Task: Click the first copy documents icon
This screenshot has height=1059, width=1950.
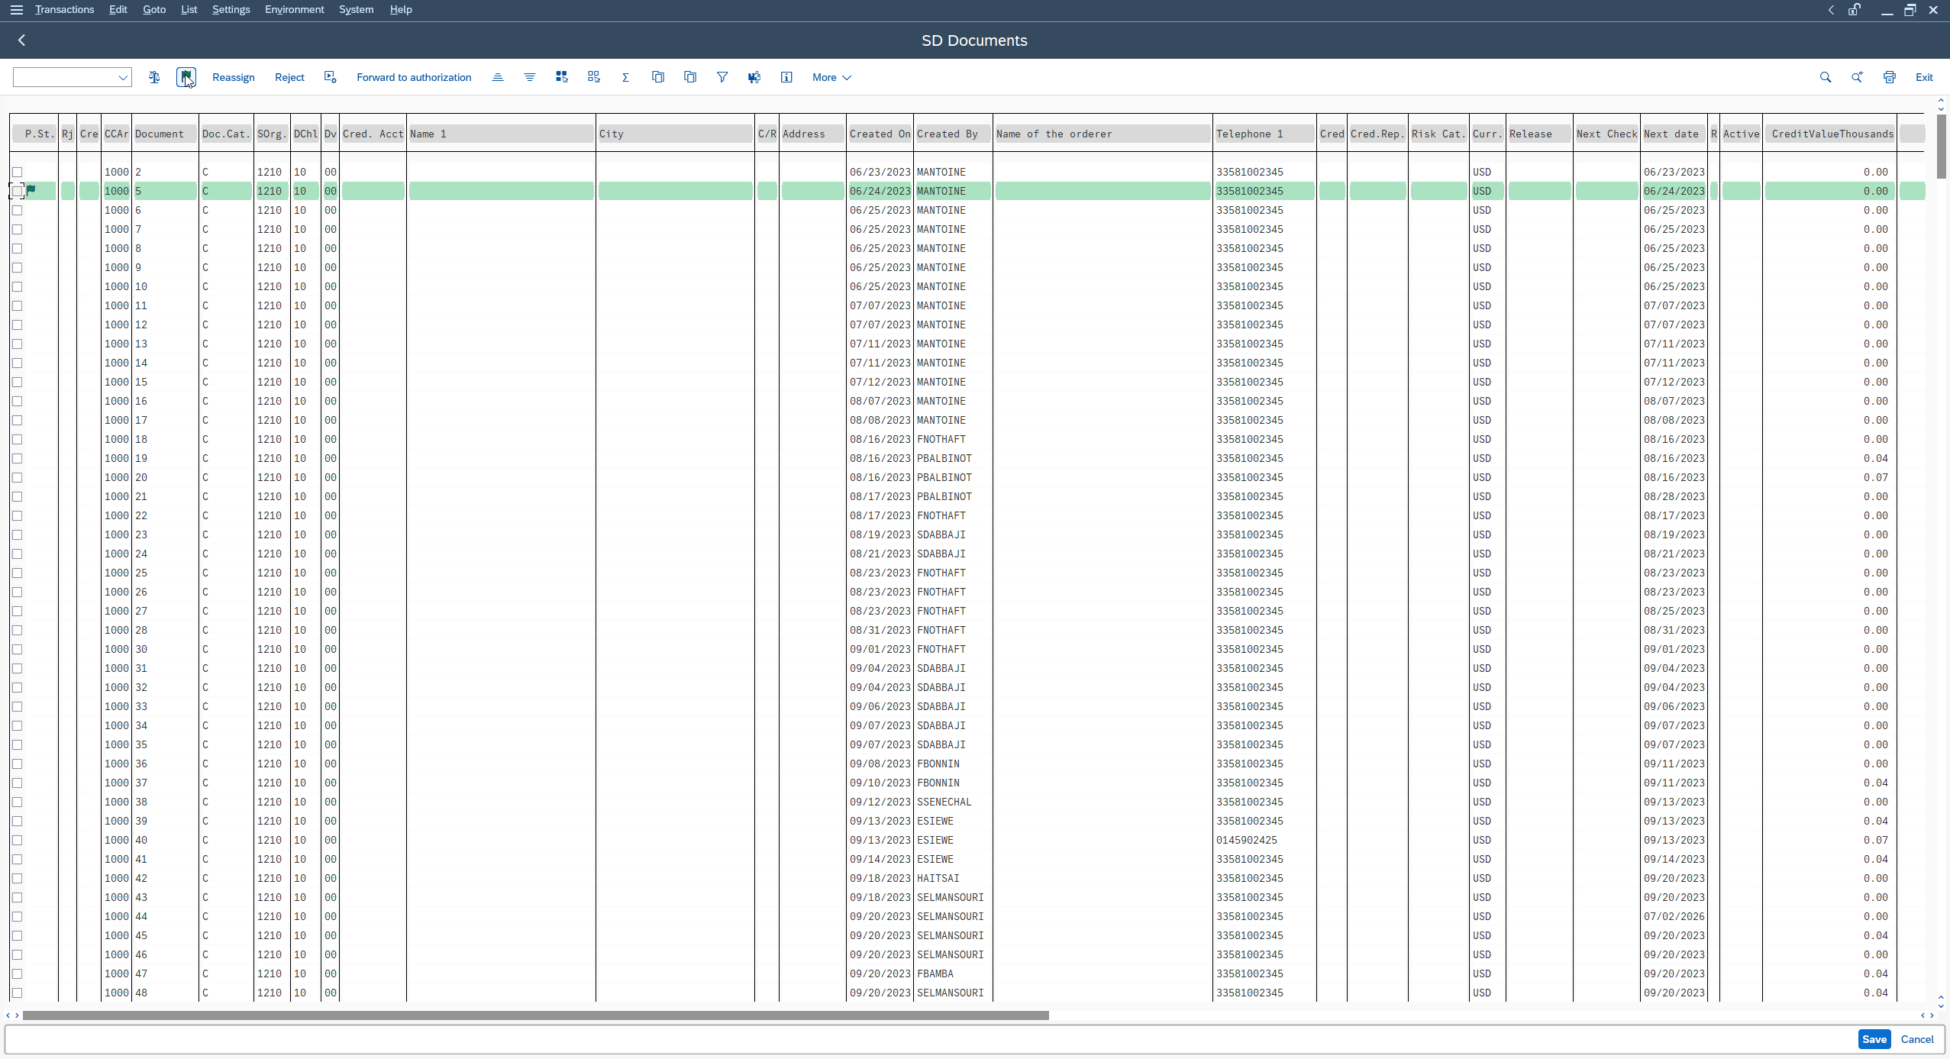Action: point(658,77)
